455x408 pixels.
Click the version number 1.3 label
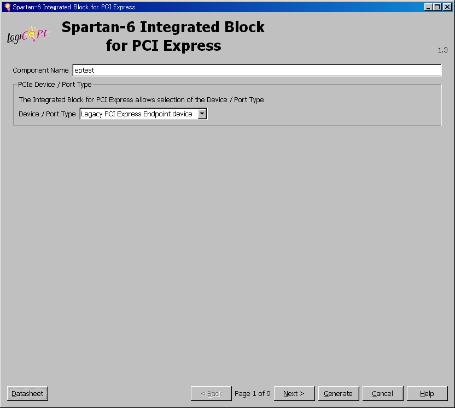(442, 50)
